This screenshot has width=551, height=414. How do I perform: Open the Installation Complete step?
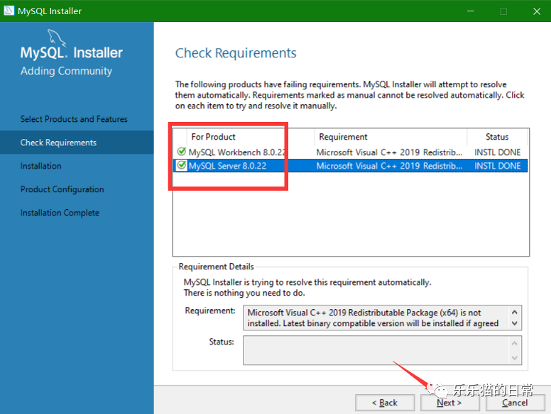click(60, 213)
